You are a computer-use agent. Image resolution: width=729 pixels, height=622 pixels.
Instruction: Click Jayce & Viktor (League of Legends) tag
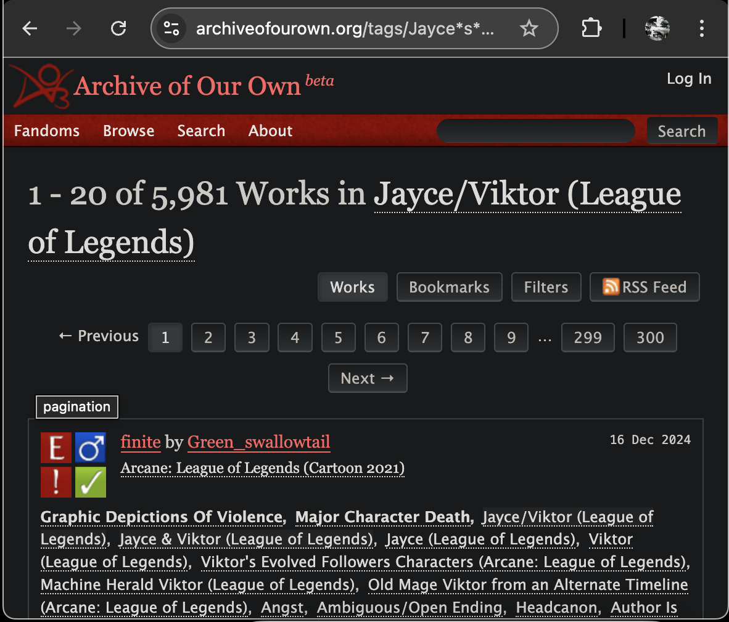(247, 539)
